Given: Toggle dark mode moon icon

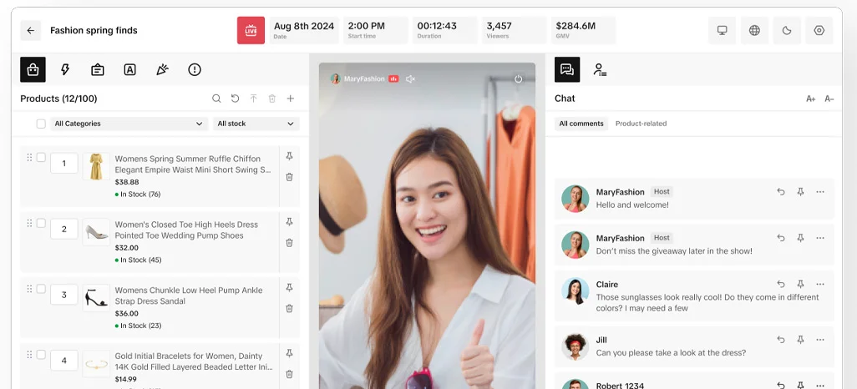Looking at the screenshot, I should (x=787, y=31).
